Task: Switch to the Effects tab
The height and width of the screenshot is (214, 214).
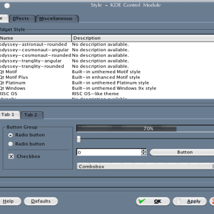Action: (21, 19)
